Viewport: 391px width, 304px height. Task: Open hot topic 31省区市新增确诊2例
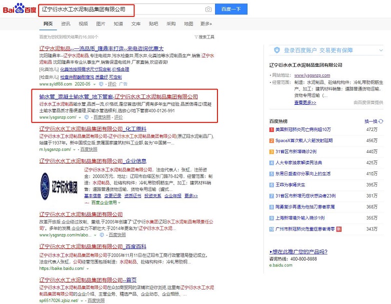tap(296, 151)
